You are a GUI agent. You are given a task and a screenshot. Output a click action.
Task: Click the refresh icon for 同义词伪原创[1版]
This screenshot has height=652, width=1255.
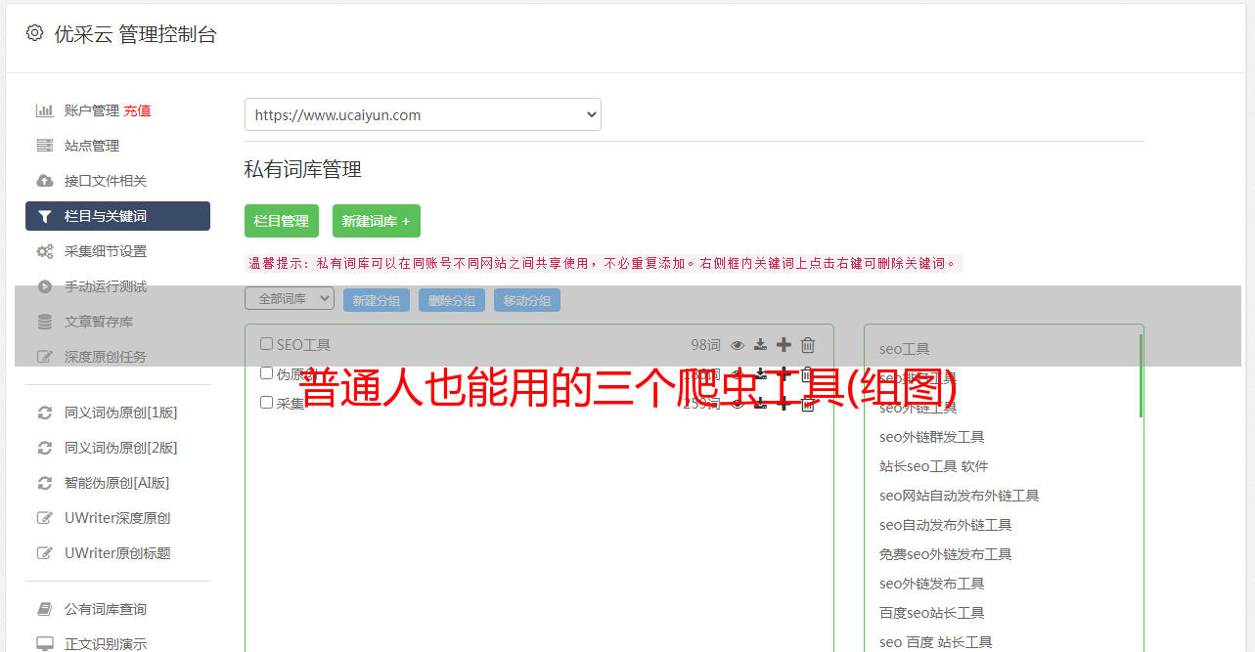44,413
